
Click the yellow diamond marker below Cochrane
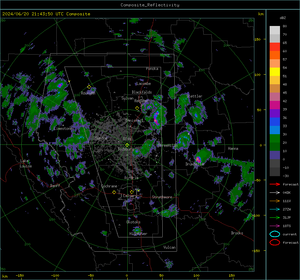pos(114,192)
